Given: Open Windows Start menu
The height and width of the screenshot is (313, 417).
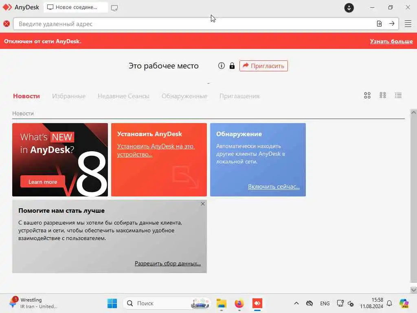Looking at the screenshot, I should [x=112, y=303].
